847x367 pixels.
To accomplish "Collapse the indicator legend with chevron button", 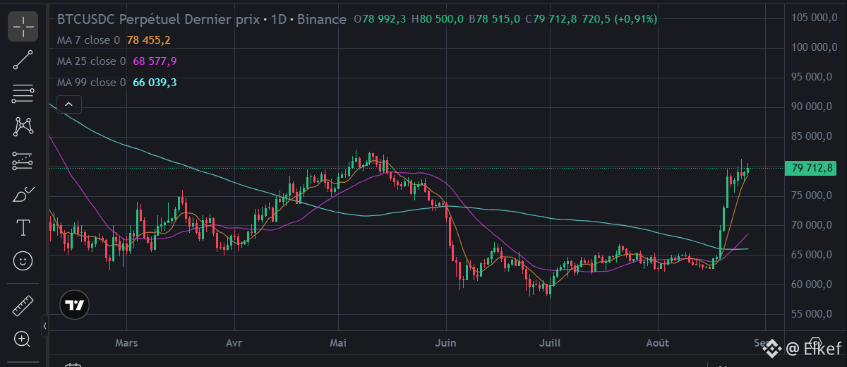I will 68,105.
